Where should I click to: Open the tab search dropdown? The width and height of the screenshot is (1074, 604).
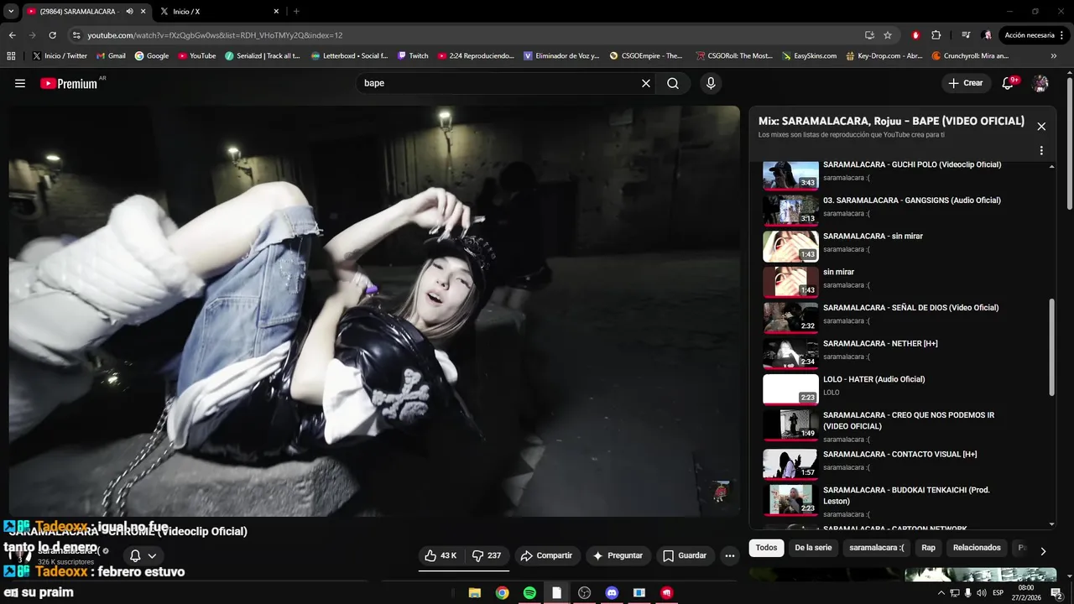point(11,12)
